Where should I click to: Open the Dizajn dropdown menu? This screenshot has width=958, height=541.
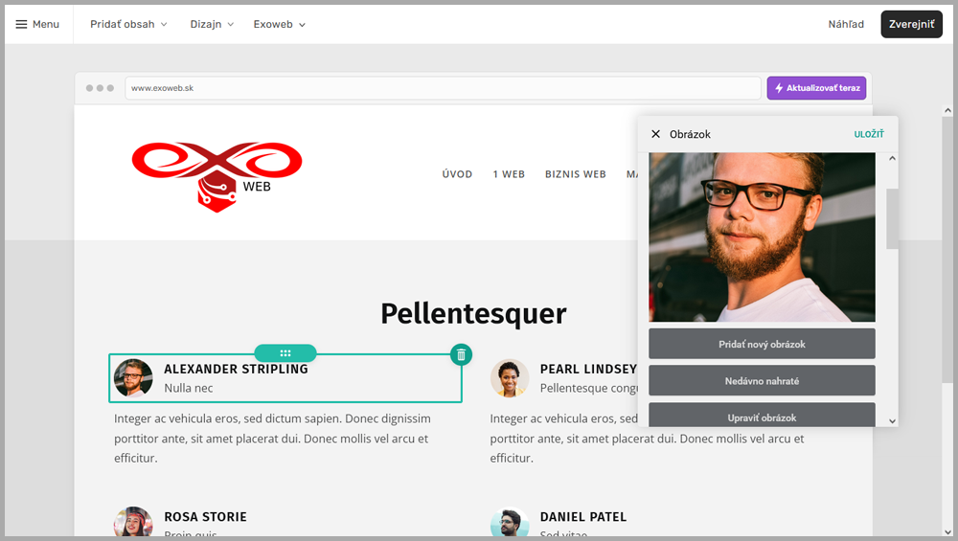coord(212,25)
